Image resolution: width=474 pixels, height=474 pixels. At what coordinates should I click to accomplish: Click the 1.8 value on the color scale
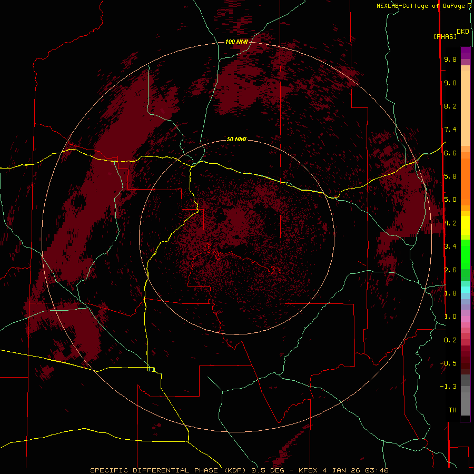click(x=450, y=293)
